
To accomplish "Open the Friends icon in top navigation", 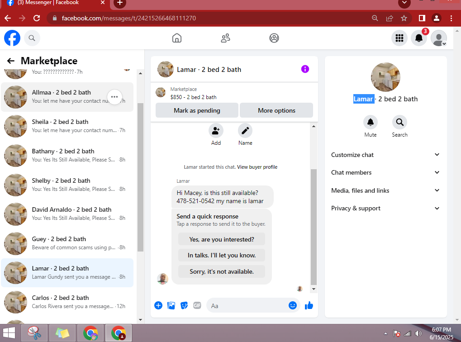I will pyautogui.click(x=225, y=38).
